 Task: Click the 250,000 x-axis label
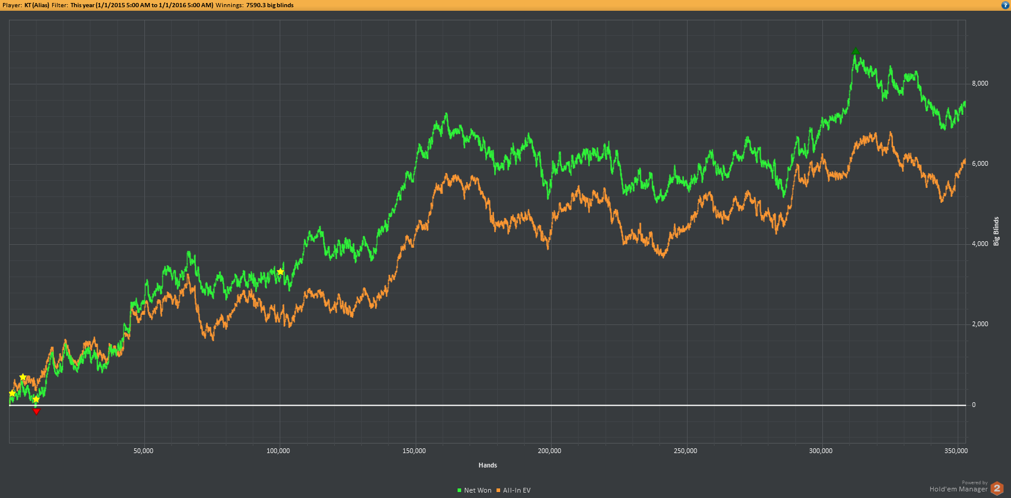[x=685, y=451]
